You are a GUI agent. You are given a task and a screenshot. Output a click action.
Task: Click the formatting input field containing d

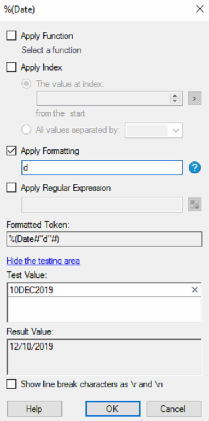(x=102, y=168)
